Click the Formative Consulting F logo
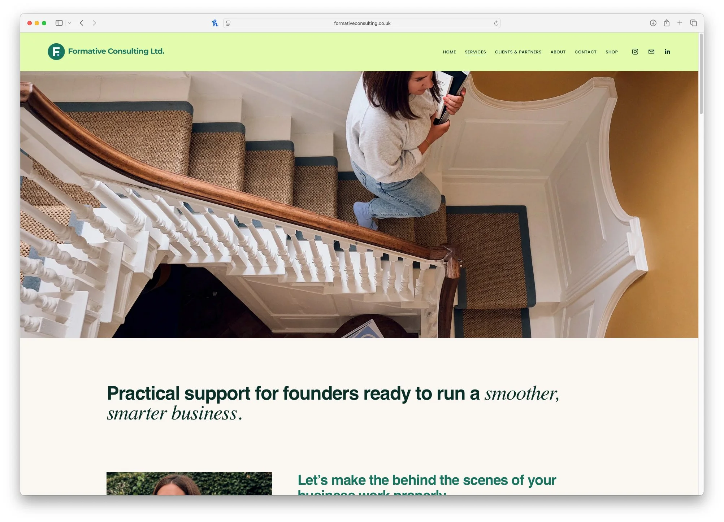Image resolution: width=724 pixels, height=522 pixels. coord(56,52)
